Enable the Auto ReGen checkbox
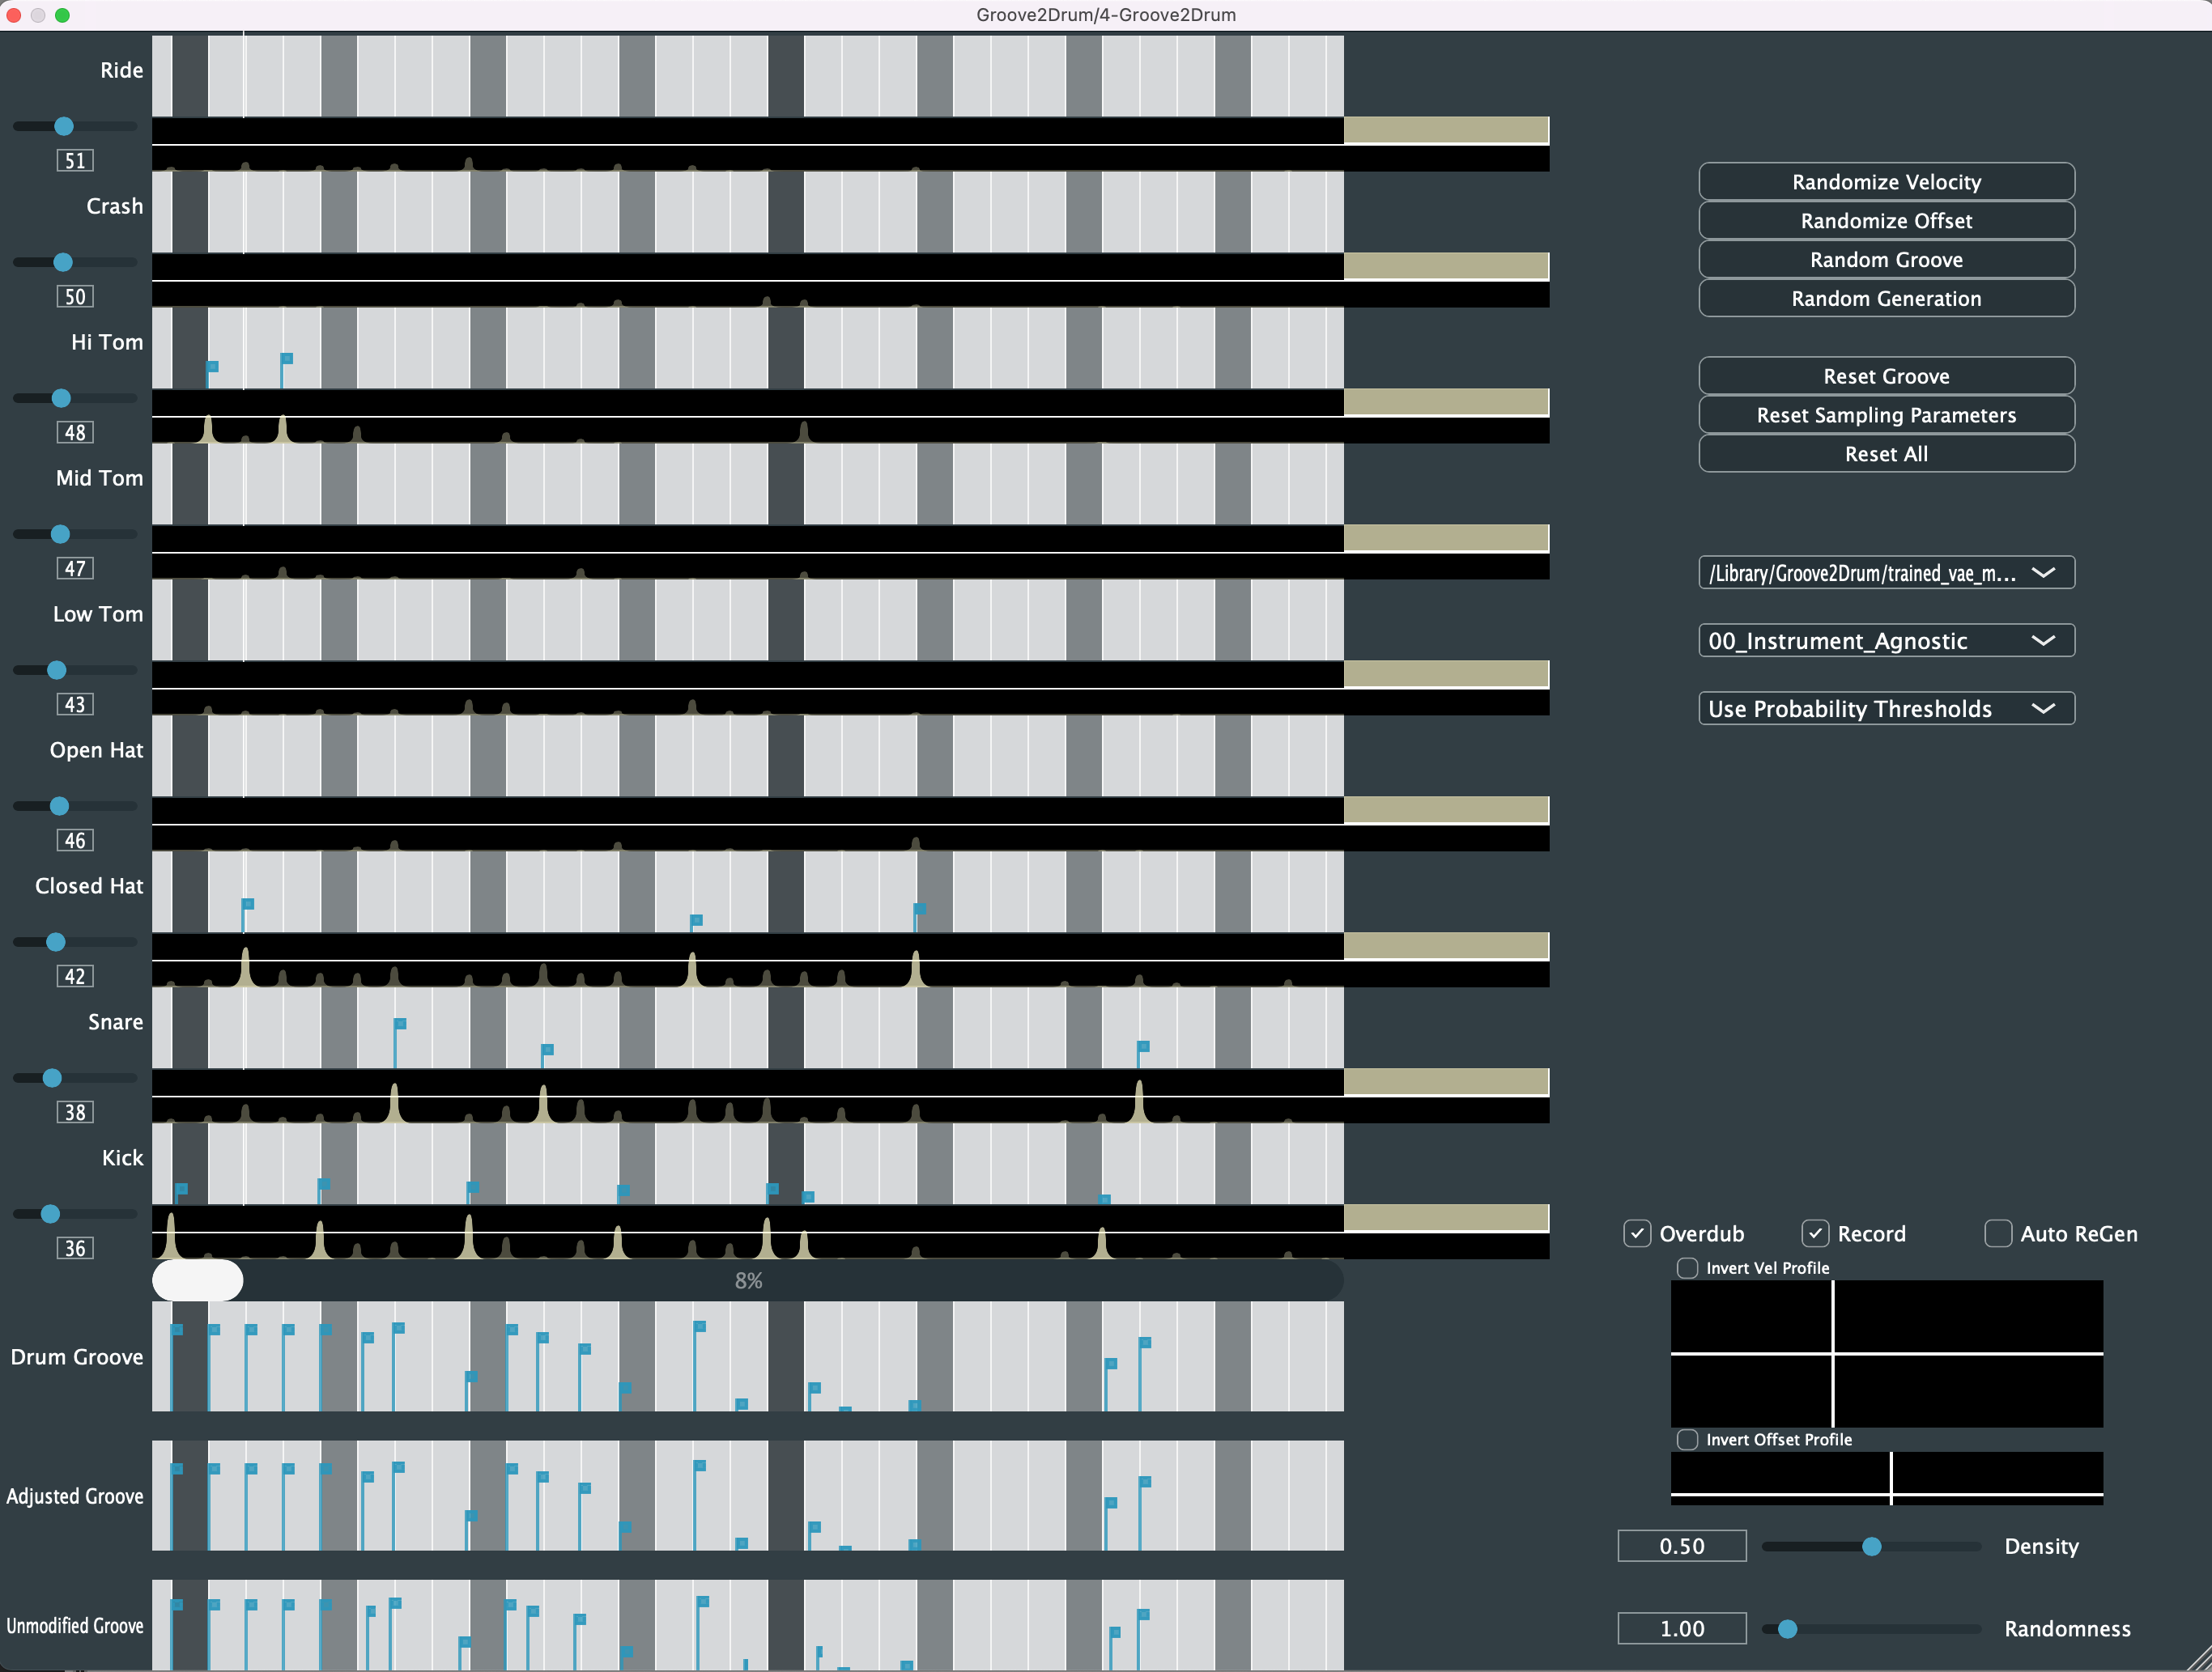This screenshot has height=1672, width=2212. 1998,1233
